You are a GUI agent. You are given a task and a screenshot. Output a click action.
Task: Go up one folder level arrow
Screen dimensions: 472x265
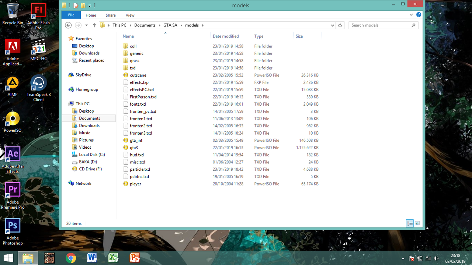tap(94, 25)
